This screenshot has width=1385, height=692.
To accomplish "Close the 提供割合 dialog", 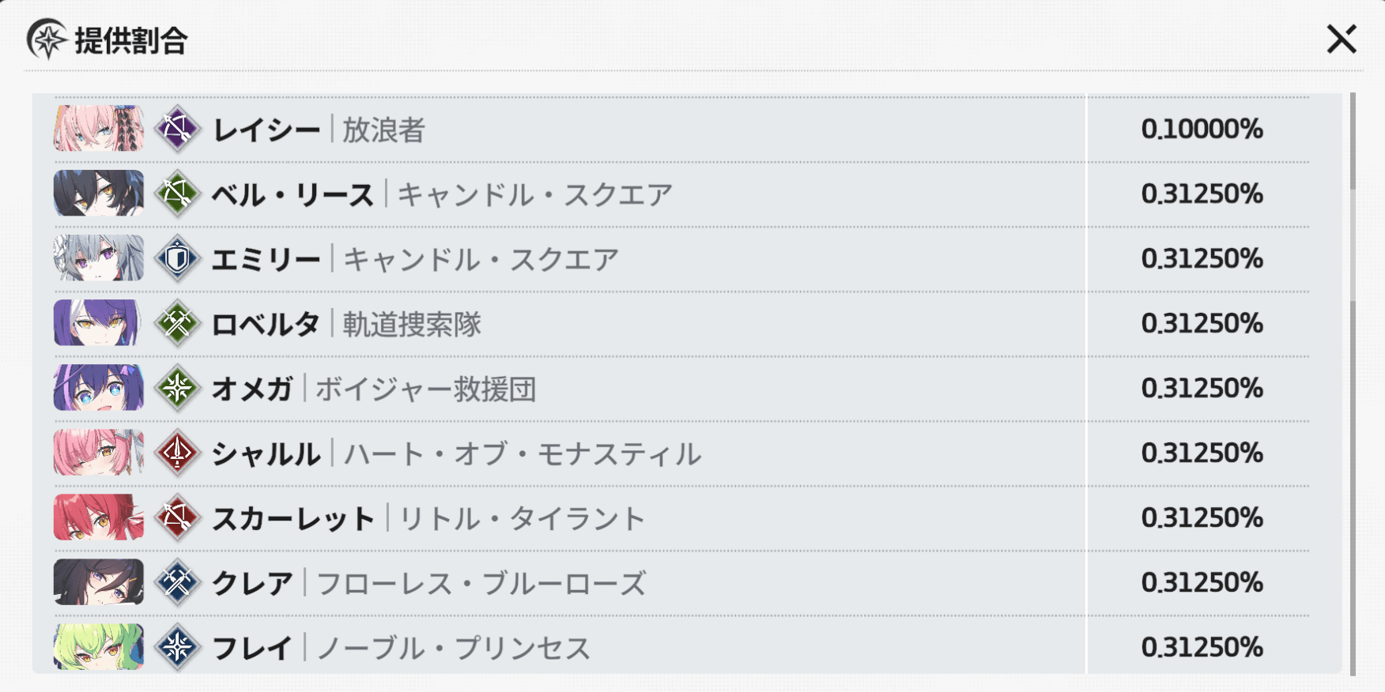I will click(x=1341, y=39).
